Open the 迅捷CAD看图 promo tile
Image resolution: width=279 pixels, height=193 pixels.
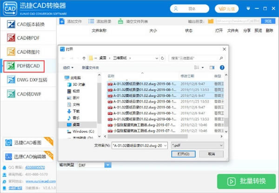point(28,142)
